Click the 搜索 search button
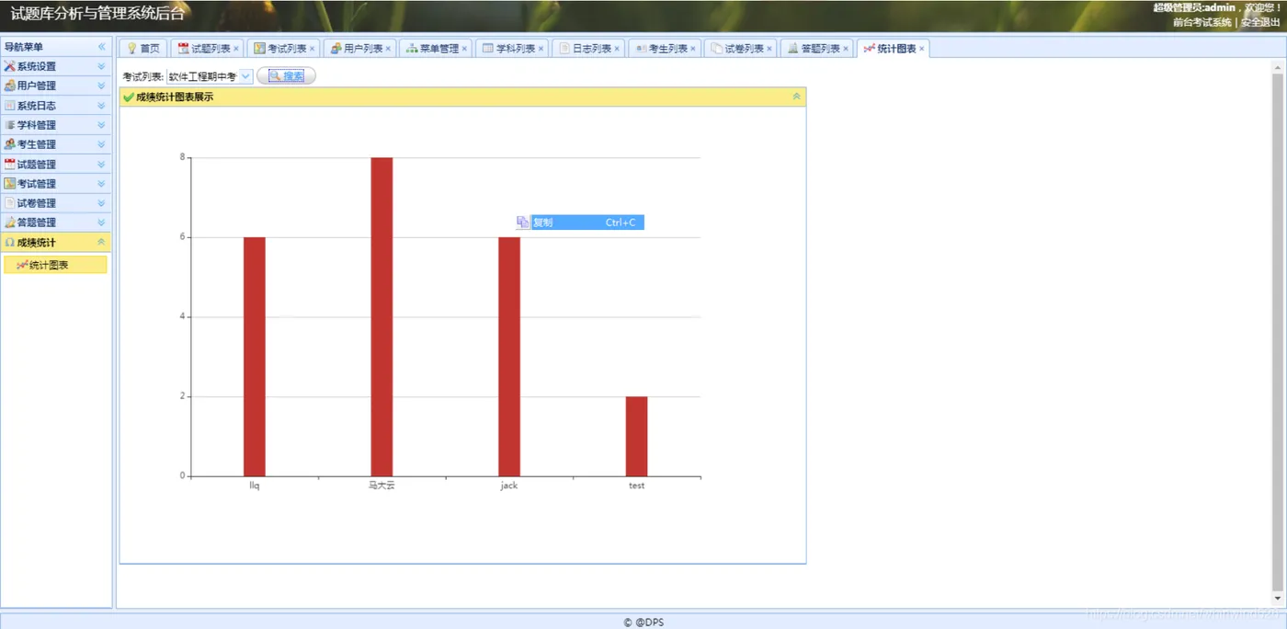 286,76
